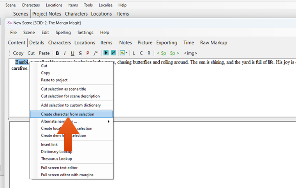This screenshot has height=188, width=296.
Task: Choose Cut selection for scene description
Action: (71, 96)
